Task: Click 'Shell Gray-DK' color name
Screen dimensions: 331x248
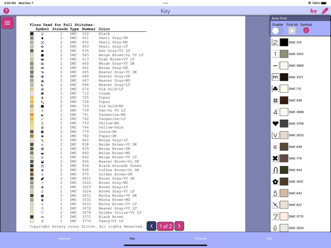Action: pyautogui.click(x=113, y=38)
